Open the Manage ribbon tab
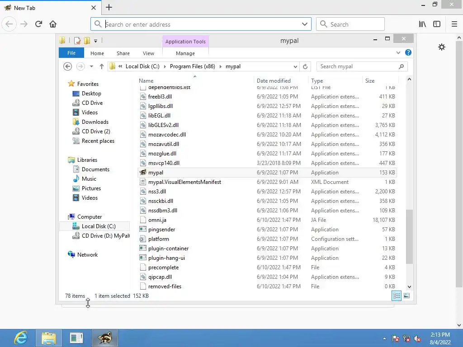Viewport: 463px width, 347px height. (185, 53)
